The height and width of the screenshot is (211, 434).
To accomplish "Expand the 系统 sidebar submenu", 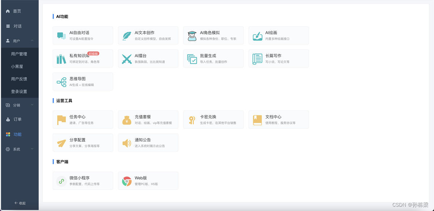I will (19, 149).
